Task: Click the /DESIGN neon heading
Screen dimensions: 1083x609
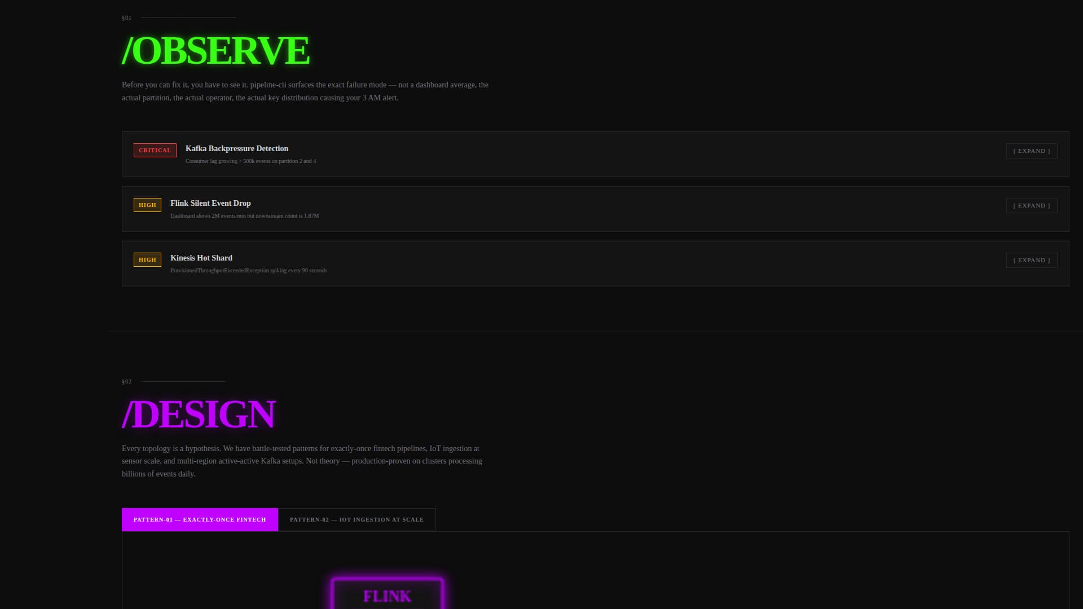Action: 199,414
